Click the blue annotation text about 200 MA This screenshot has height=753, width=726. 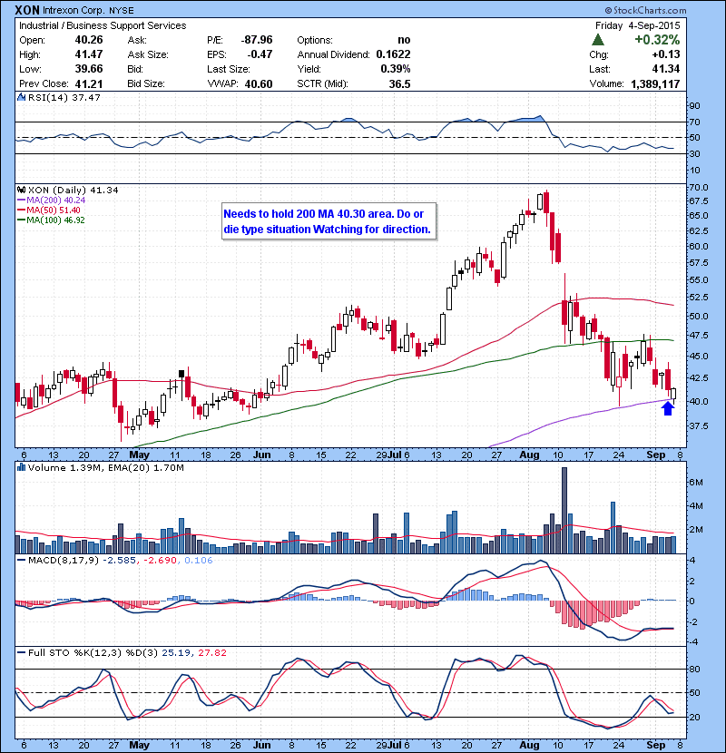click(327, 222)
